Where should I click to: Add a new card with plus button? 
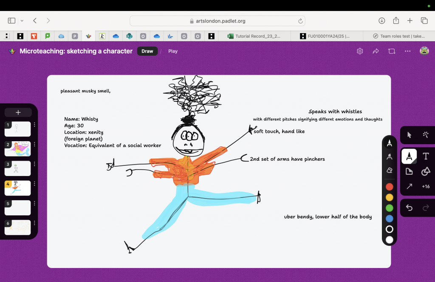pos(18,112)
